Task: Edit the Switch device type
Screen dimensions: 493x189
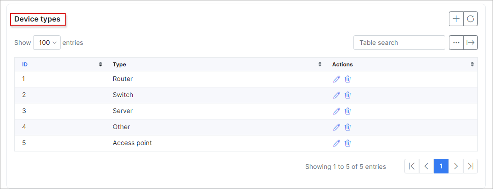Action: pos(336,95)
